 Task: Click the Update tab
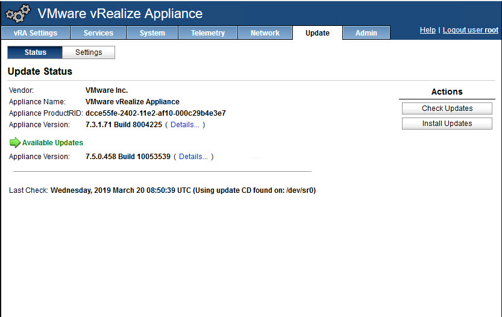tap(318, 33)
